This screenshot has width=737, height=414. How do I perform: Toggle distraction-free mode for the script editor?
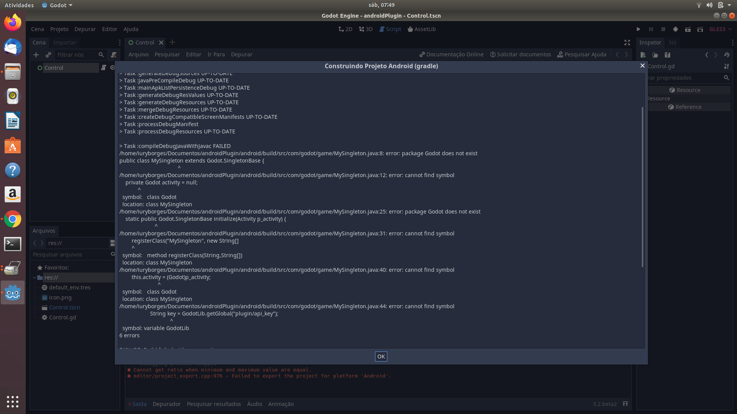[x=627, y=43]
